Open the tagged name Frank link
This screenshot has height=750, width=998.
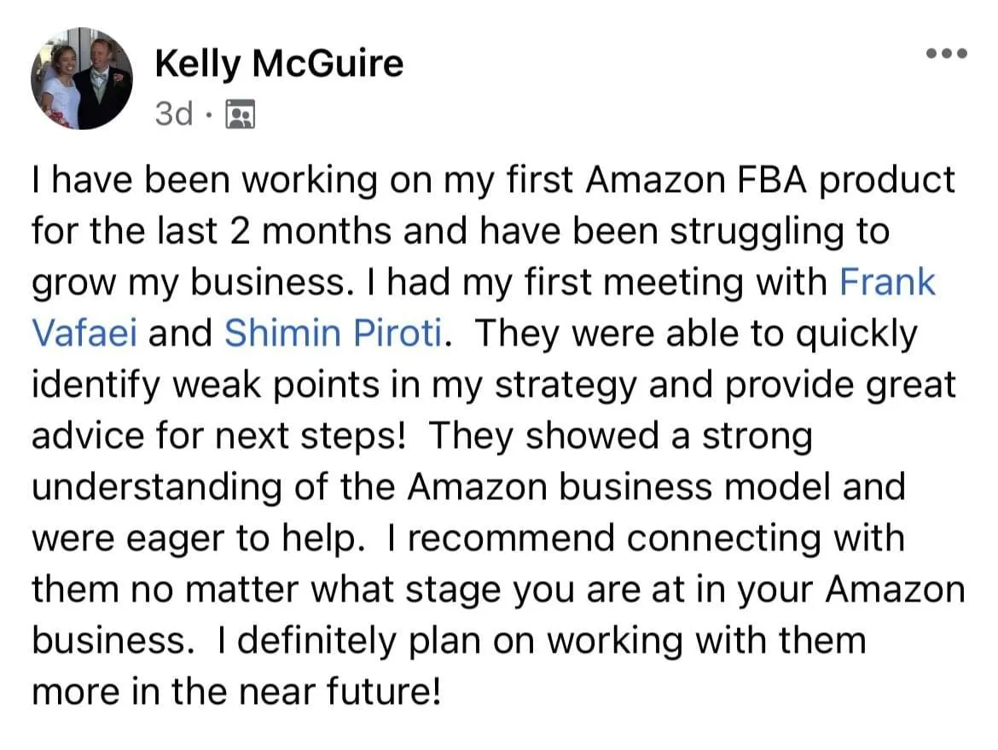pyautogui.click(x=887, y=282)
